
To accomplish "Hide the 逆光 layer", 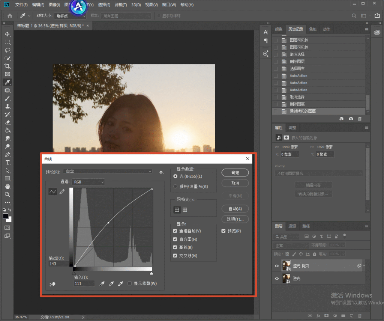I will [277, 279].
